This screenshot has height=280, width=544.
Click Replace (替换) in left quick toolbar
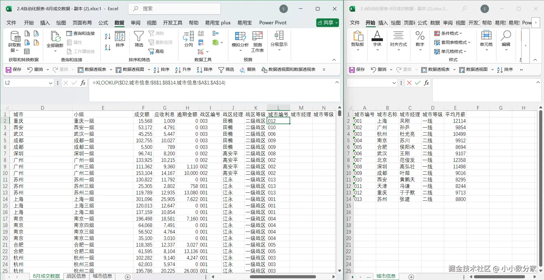click(248, 69)
